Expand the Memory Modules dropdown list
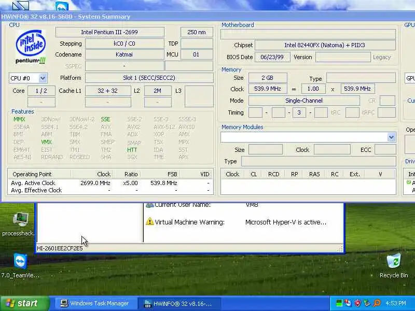The height and width of the screenshot is (311, 415). coord(391,137)
